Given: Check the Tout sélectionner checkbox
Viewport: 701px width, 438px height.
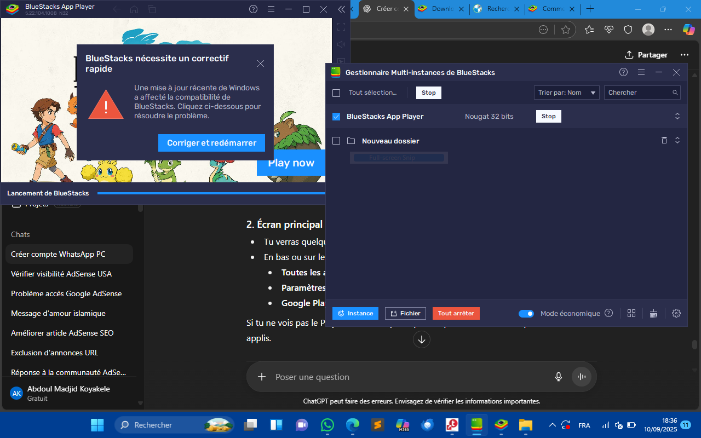Looking at the screenshot, I should [x=336, y=93].
